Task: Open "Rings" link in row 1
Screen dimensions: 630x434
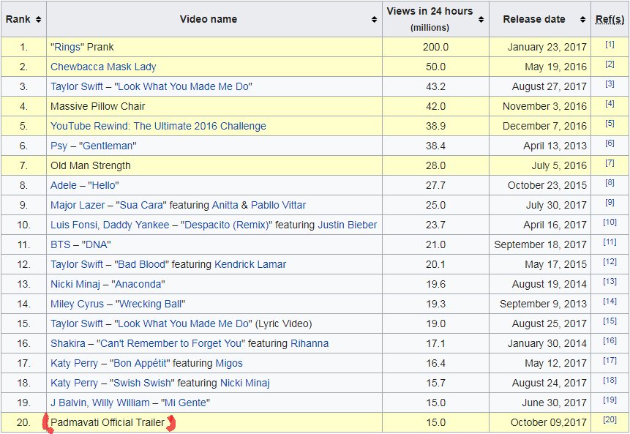Action: coord(66,47)
